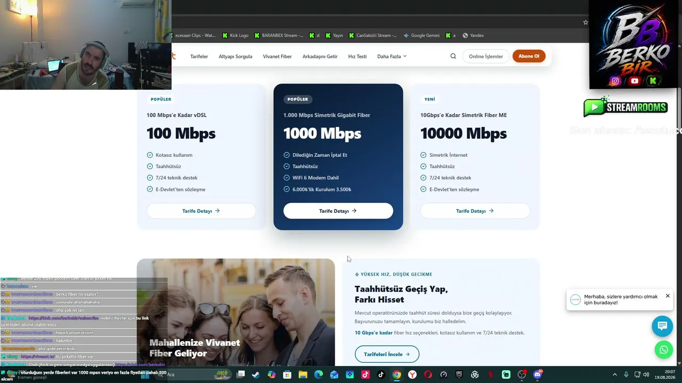682x383 pixels.
Task: Click the YENİ badge on 10000 Mbps card
Action: (x=430, y=99)
